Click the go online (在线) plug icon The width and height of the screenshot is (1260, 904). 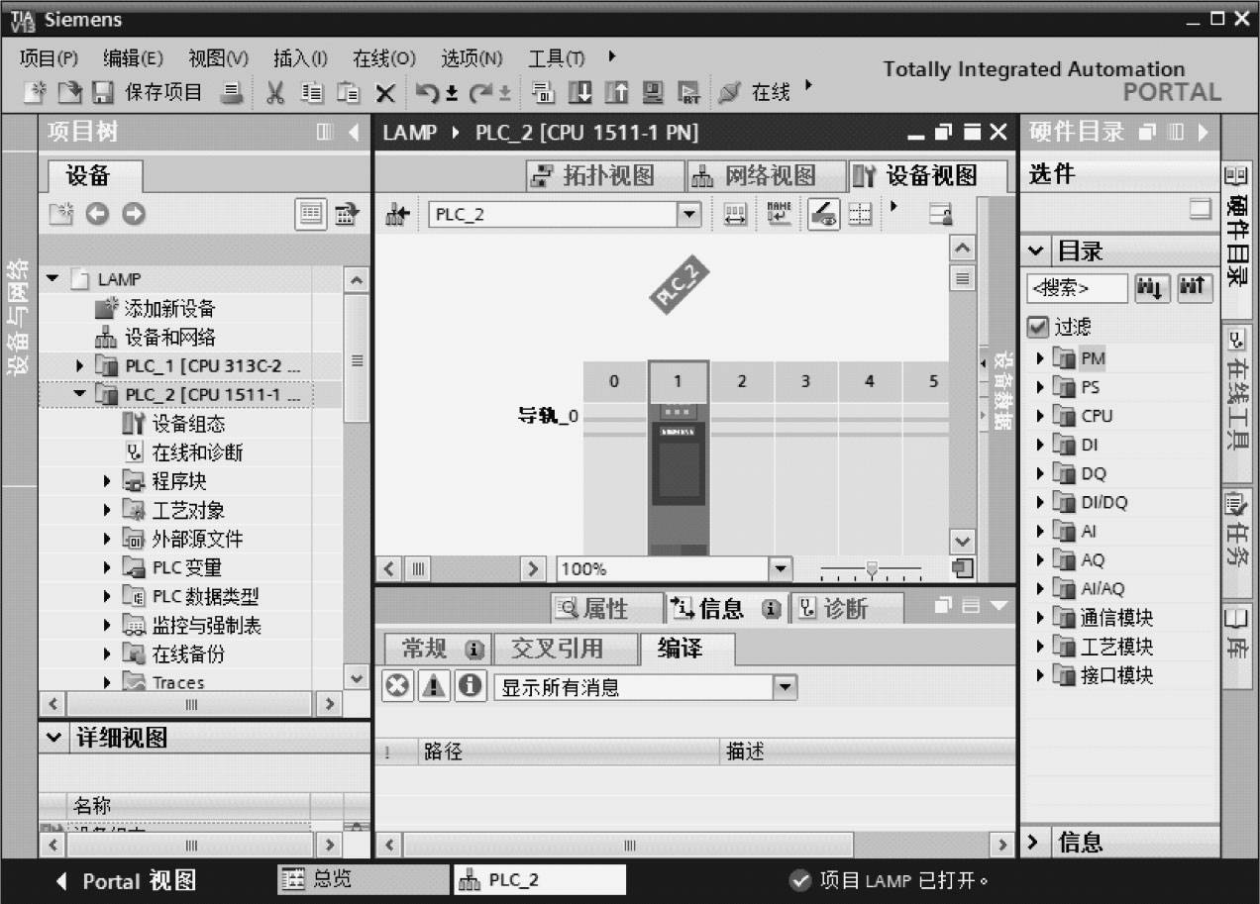click(730, 93)
